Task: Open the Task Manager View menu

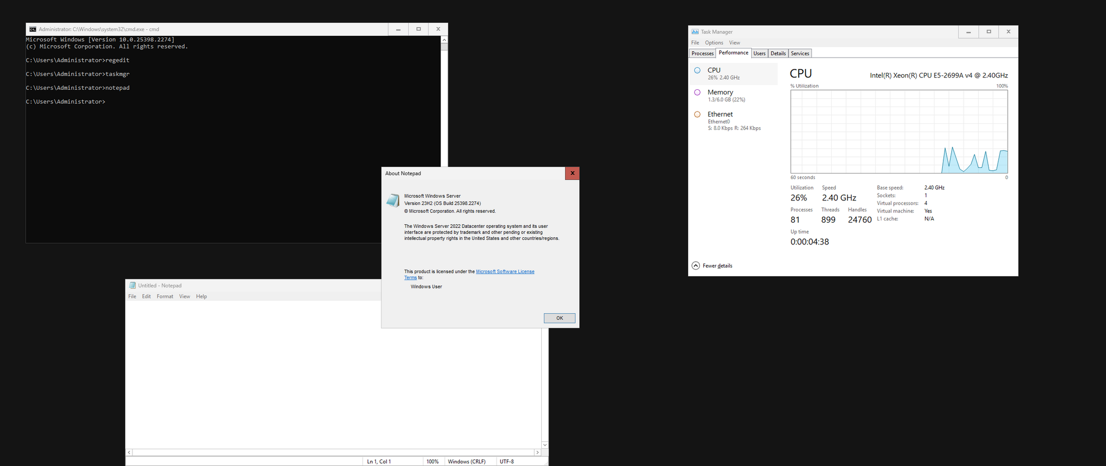Action: [x=734, y=43]
